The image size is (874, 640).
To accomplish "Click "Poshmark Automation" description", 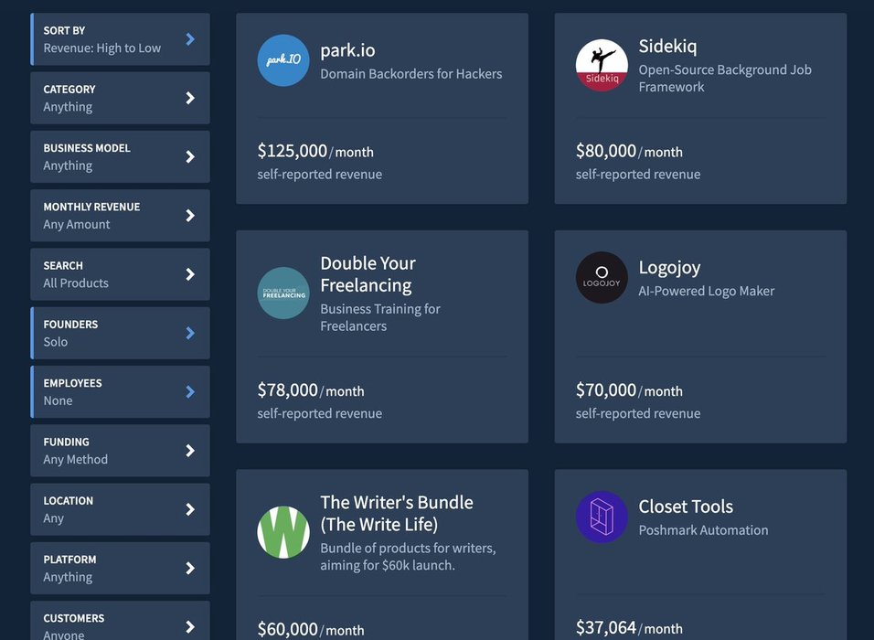I will [x=703, y=530].
